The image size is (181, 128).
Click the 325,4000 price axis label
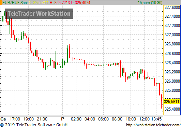(x=172, y=109)
